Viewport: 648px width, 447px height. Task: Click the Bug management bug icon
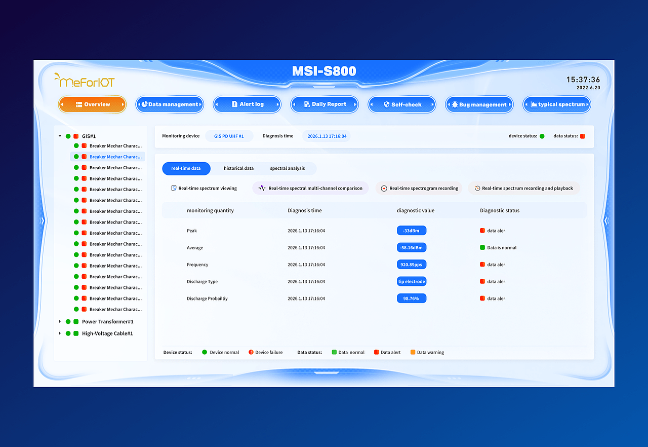(x=455, y=104)
